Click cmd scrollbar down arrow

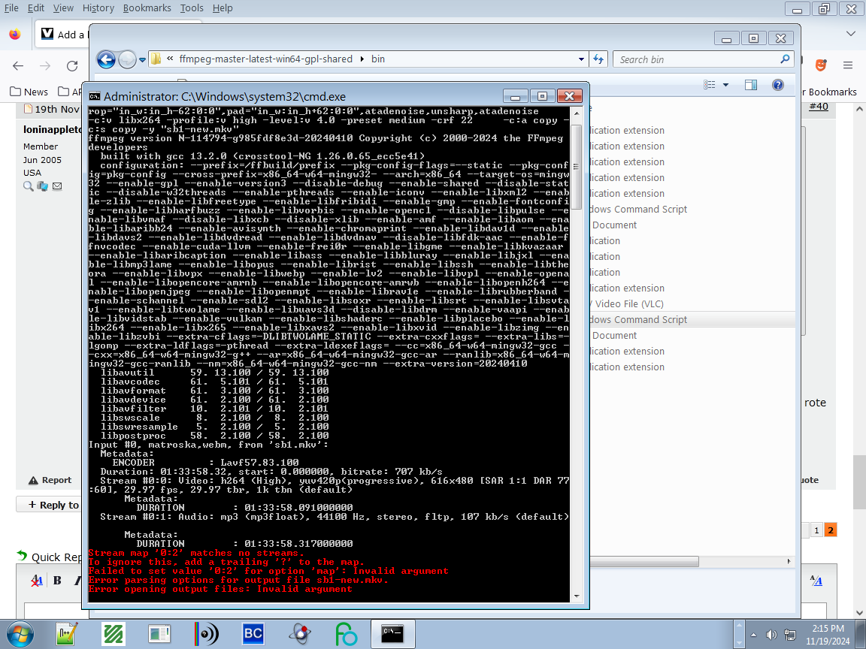(x=577, y=596)
